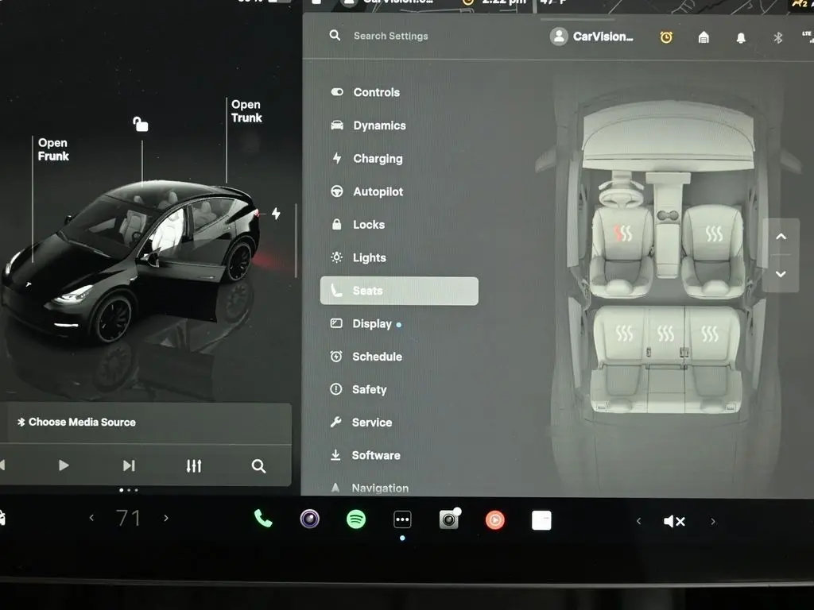Tap the HomeLink garage icon
814x610 pixels.
pyautogui.click(x=704, y=37)
